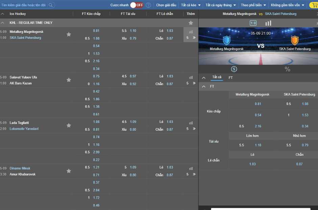Toggle the Cược nhanh OFF switch
The width and height of the screenshot is (318, 210).
tap(137, 5)
